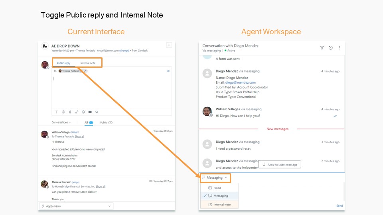This screenshot has height=215, width=383.
Task: Click the CC link in the reply composer
Action: tap(168, 71)
